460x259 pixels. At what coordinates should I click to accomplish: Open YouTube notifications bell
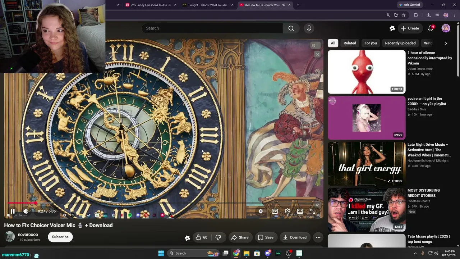[431, 28]
